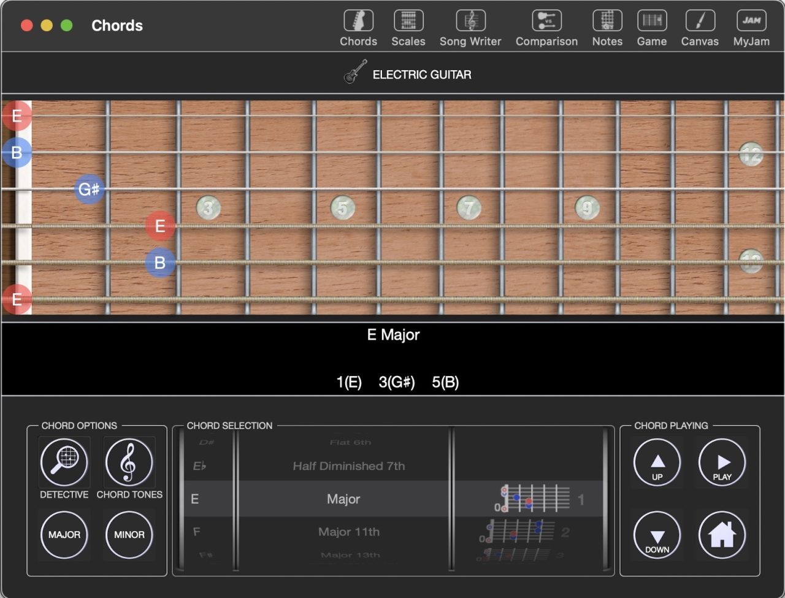Click the 5(B) chord tone label
Screen dimensions: 785x598
tap(445, 382)
